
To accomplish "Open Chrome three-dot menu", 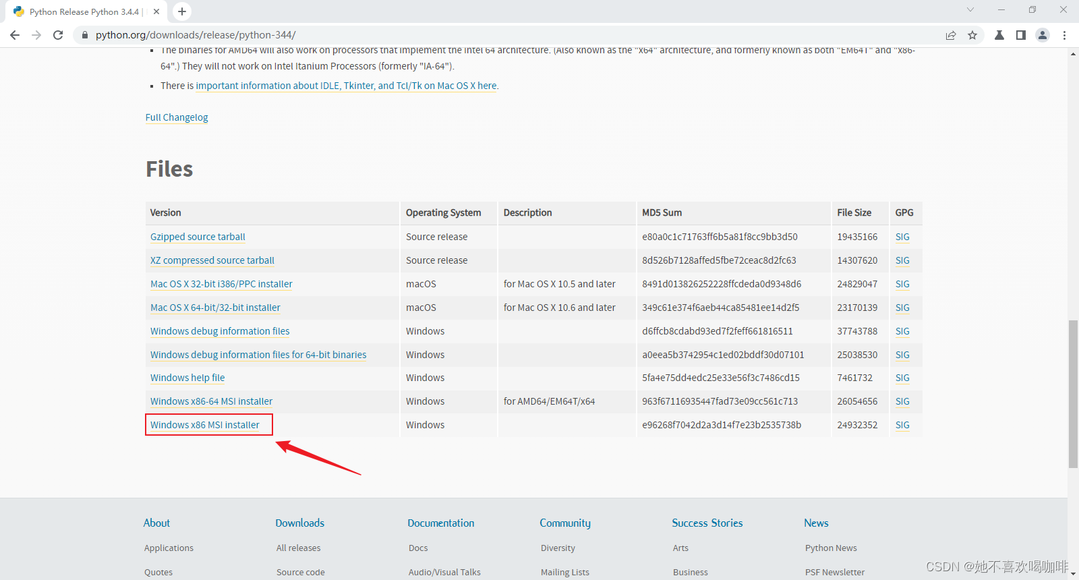I will pos(1064,35).
